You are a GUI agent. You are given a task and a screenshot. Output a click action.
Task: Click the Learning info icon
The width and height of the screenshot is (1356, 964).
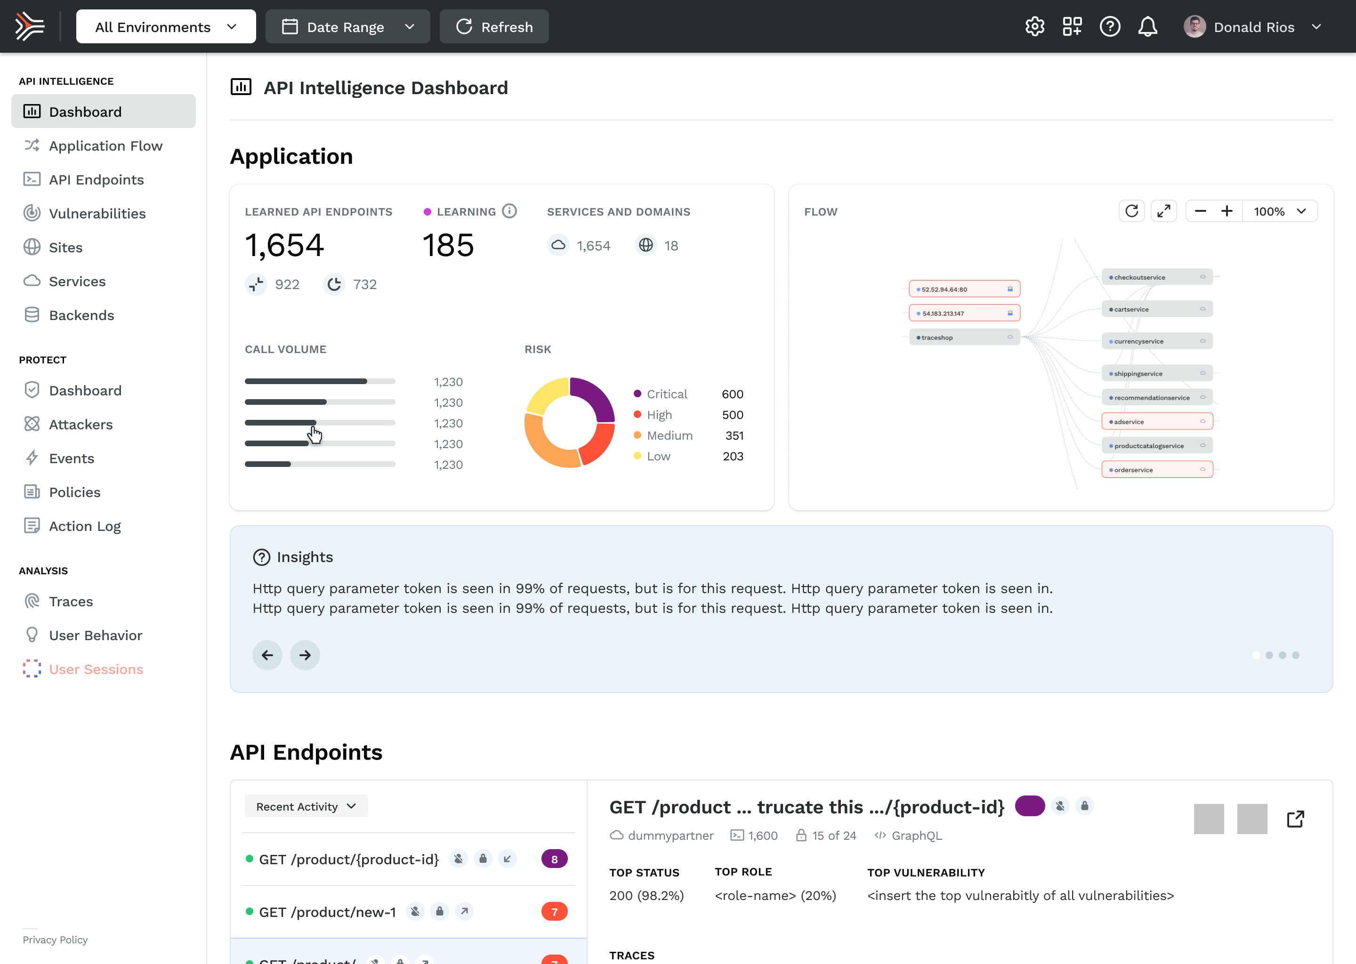[x=509, y=211]
